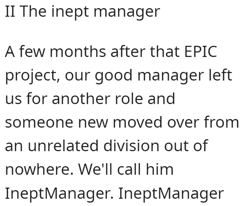Click the word "few" in "A few months"
The image size is (242, 206).
pyautogui.click(x=32, y=51)
